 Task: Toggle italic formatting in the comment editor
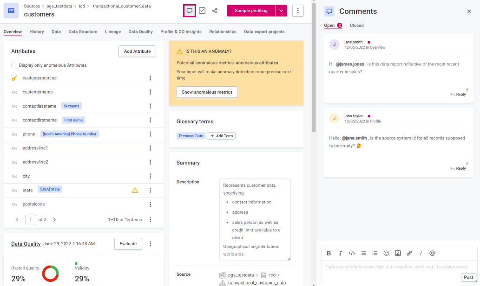tap(340, 253)
